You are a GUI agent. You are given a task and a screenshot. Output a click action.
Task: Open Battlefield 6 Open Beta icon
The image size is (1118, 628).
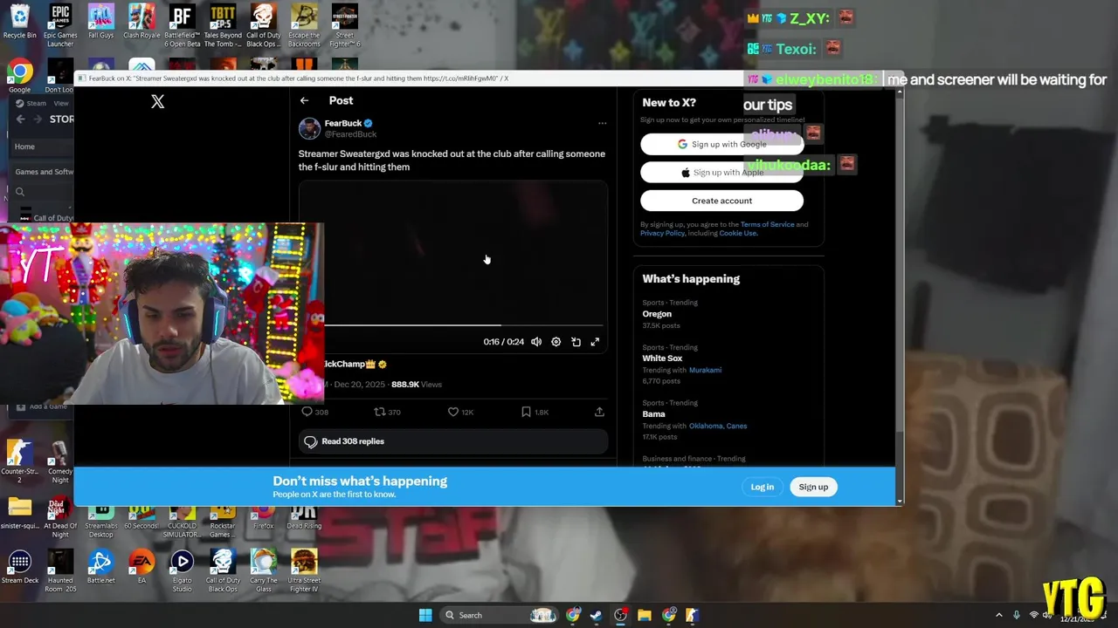coord(182,25)
